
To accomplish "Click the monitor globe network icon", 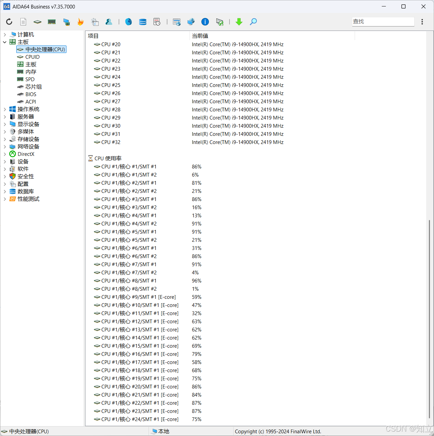I will pyautogui.click(x=191, y=22).
